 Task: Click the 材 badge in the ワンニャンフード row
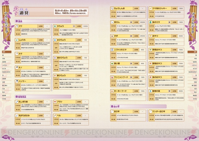click(x=131, y=77)
